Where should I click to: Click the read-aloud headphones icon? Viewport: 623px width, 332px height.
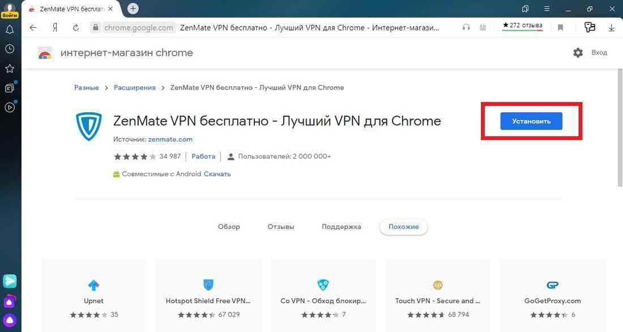(466, 27)
